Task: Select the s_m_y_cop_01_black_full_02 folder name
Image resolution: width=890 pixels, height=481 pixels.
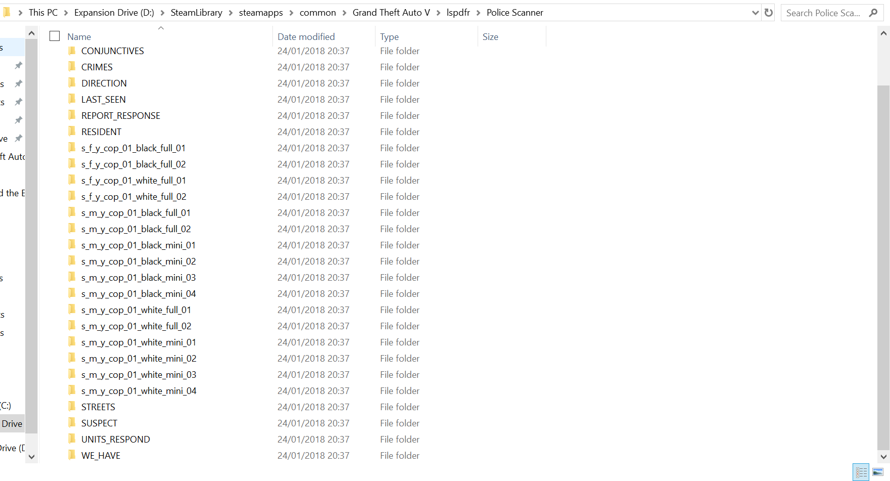Action: coord(136,229)
